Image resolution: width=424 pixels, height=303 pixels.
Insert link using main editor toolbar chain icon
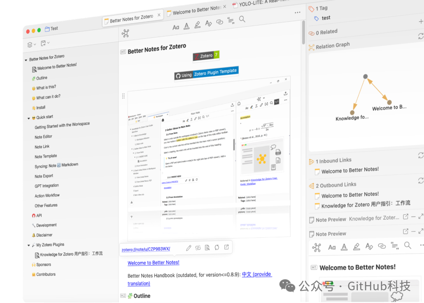click(219, 22)
